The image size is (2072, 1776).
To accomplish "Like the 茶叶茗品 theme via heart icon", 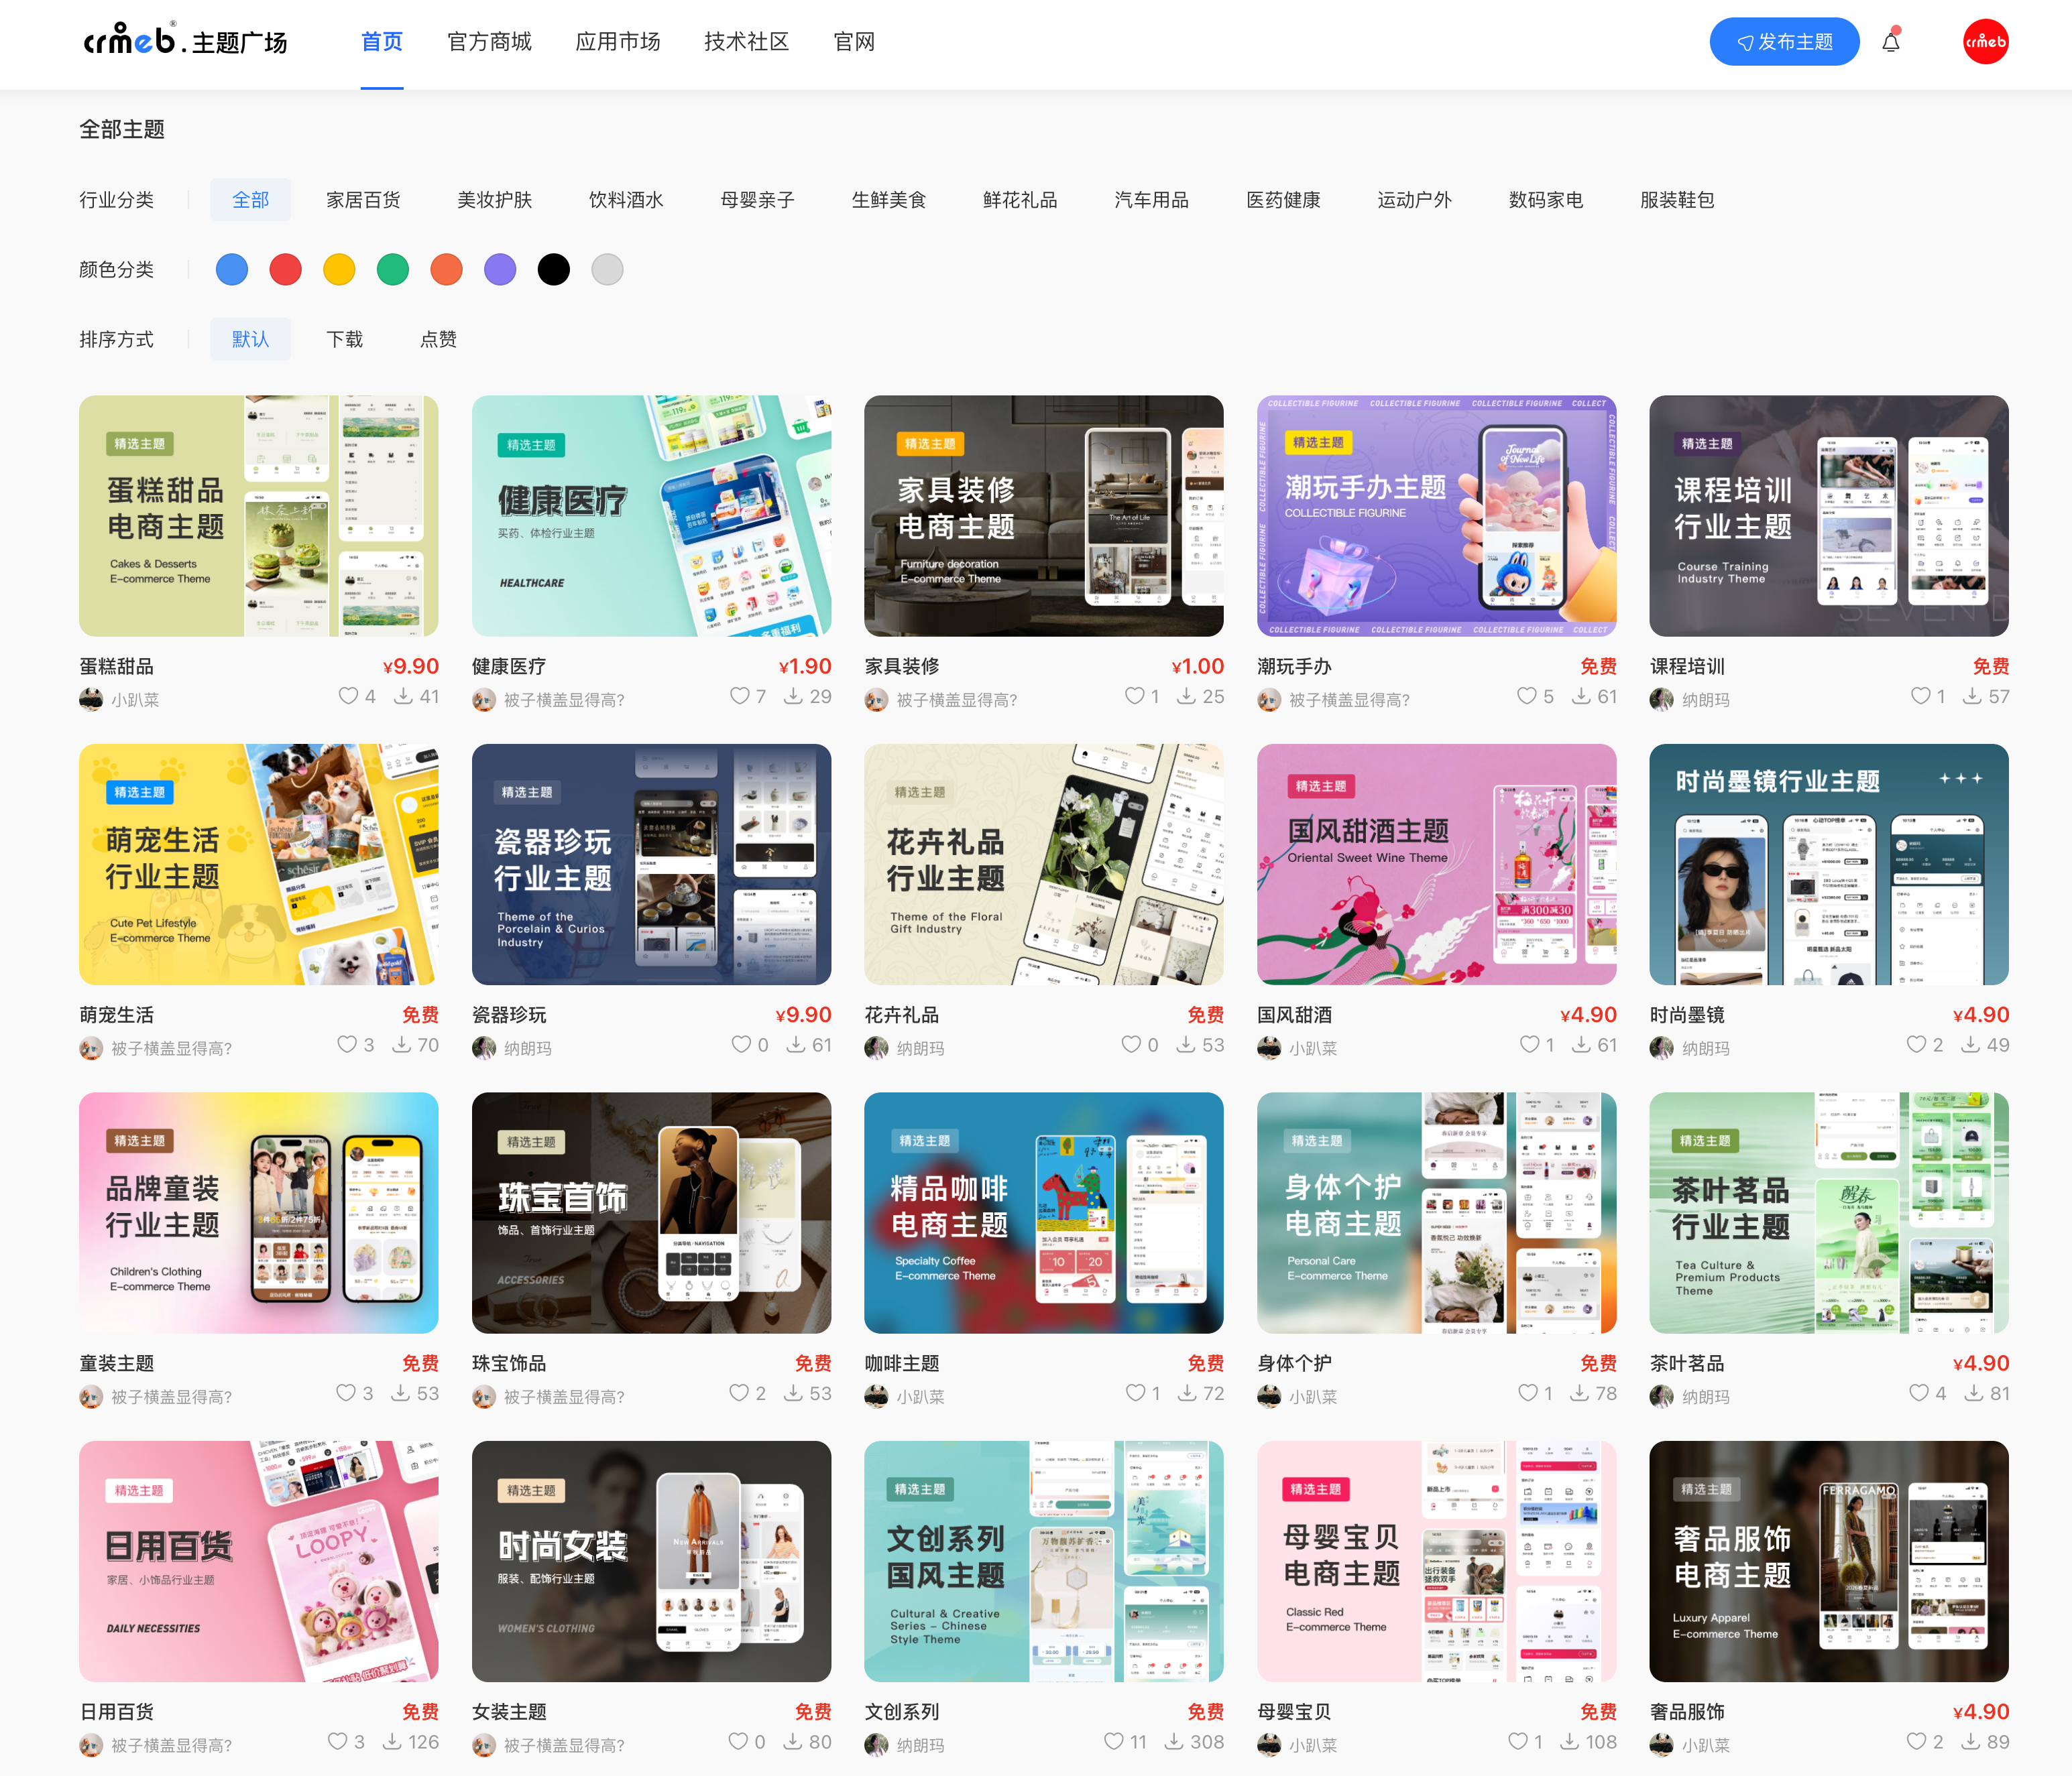I will point(1919,1392).
